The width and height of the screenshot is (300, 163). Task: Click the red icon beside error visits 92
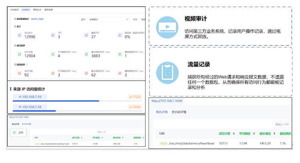20,73
